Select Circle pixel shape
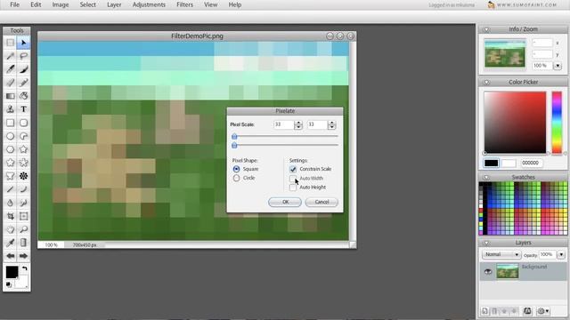The width and height of the screenshot is (570, 320). [x=236, y=178]
